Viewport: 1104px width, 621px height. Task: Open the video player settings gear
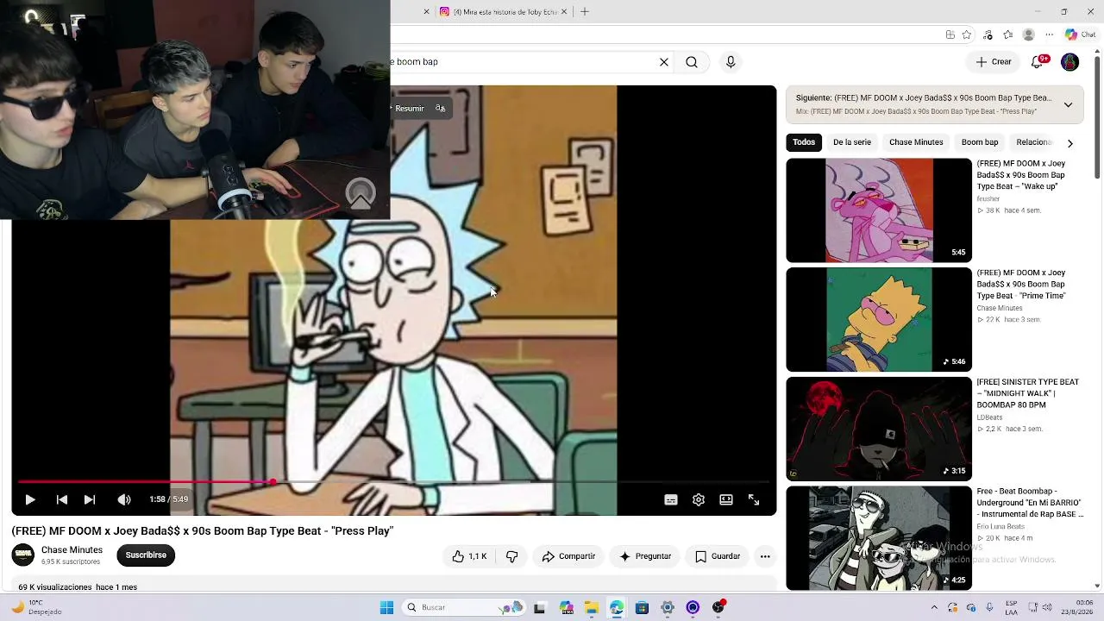[x=699, y=499]
